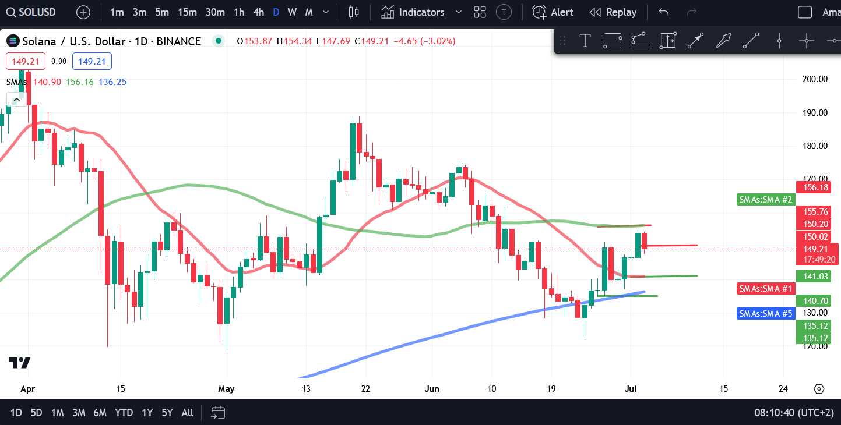Set date range to YTD
The image size is (841, 425).
click(124, 413)
